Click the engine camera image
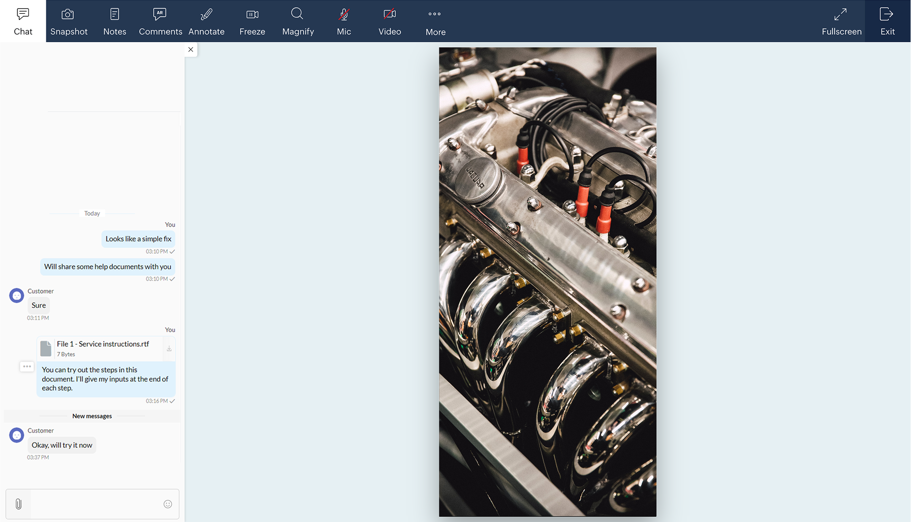 pos(547,282)
